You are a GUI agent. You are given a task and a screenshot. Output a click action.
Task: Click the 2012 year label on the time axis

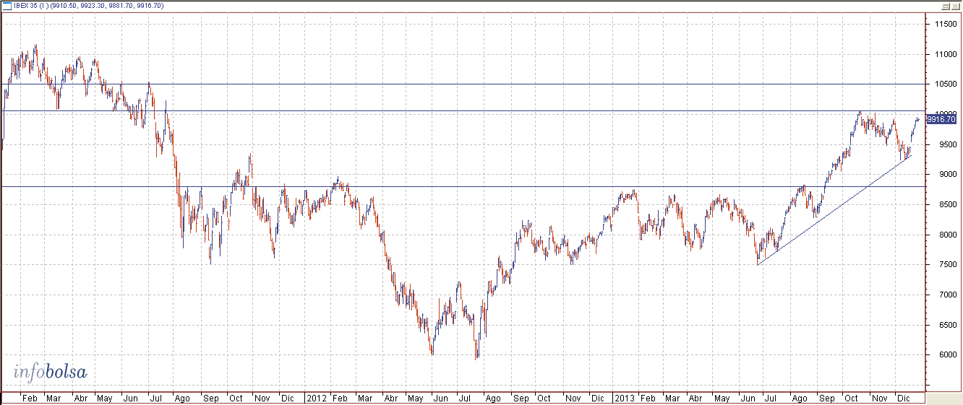coord(317,398)
